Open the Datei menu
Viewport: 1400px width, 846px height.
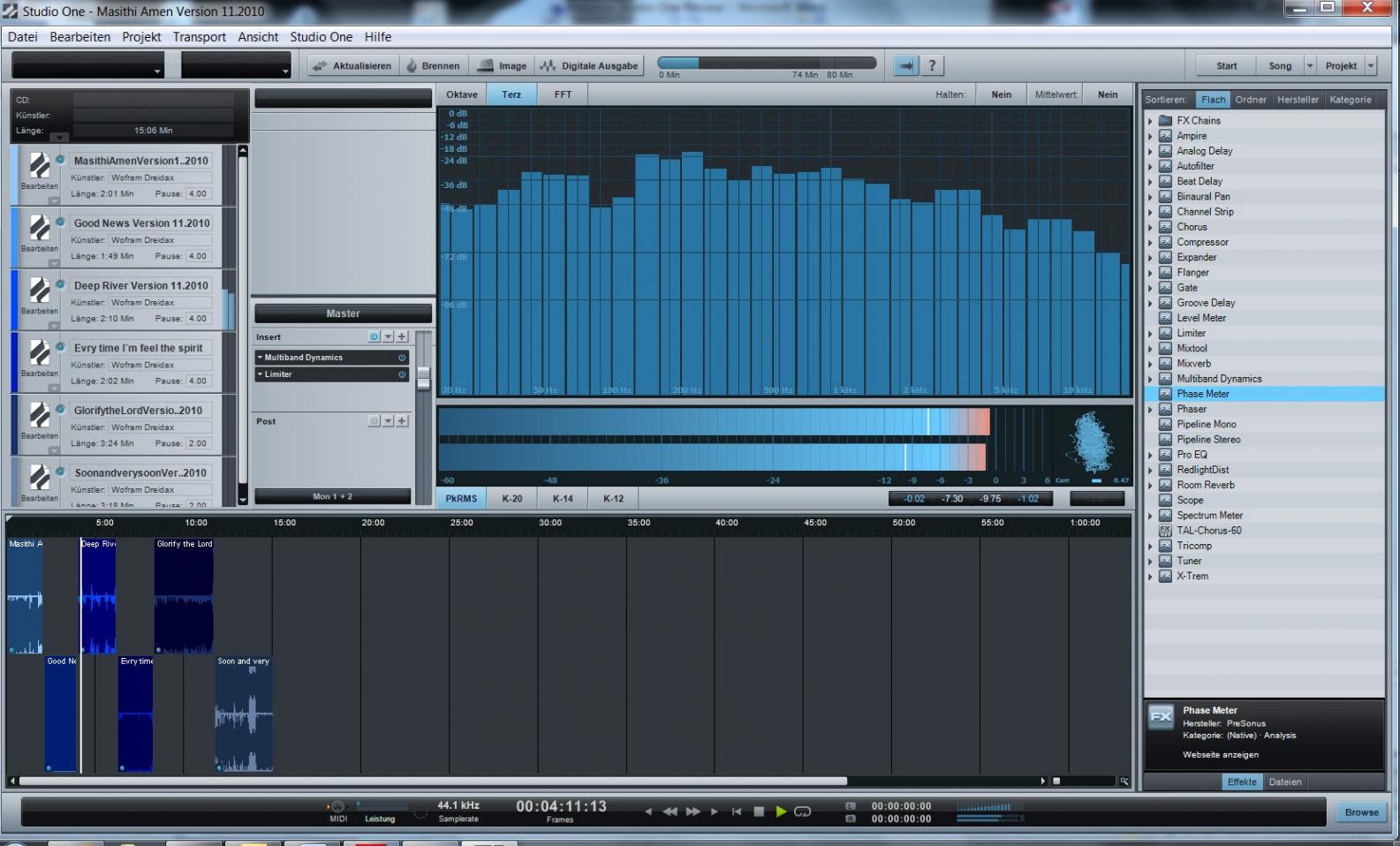[23, 37]
